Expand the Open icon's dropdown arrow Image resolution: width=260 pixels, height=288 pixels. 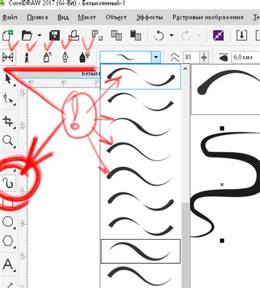tap(39, 35)
